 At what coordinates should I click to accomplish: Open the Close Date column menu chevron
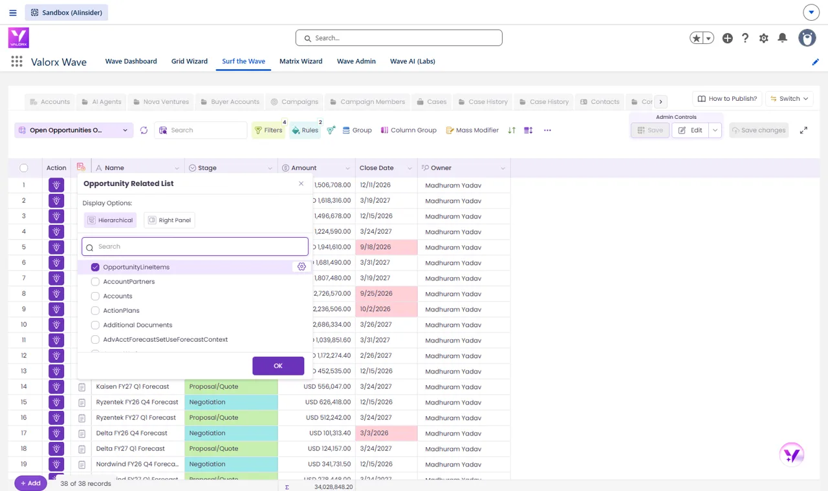click(409, 168)
